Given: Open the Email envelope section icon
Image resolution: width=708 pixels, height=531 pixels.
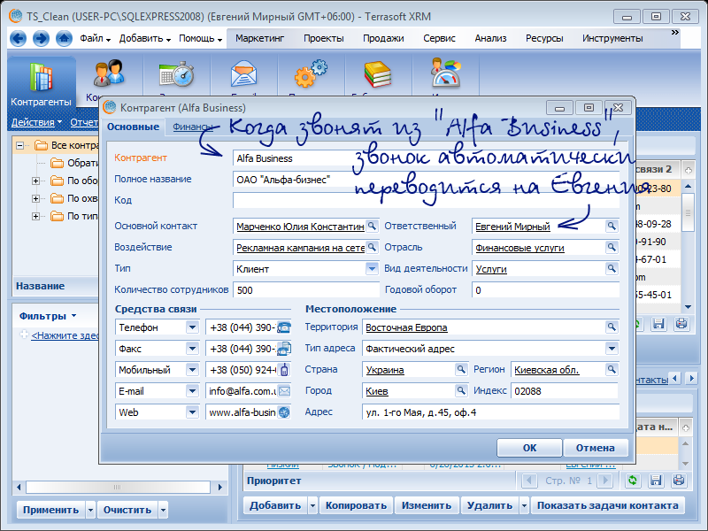Looking at the screenshot, I should click(x=243, y=74).
